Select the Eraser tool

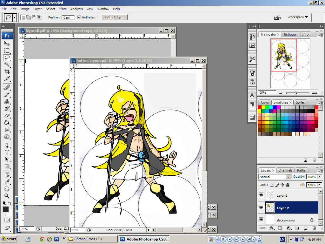coord(7,116)
